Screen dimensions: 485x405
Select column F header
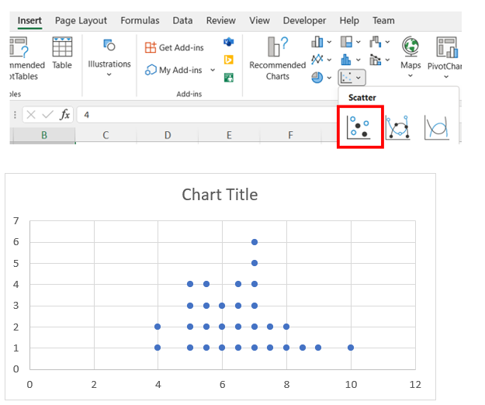(x=290, y=135)
